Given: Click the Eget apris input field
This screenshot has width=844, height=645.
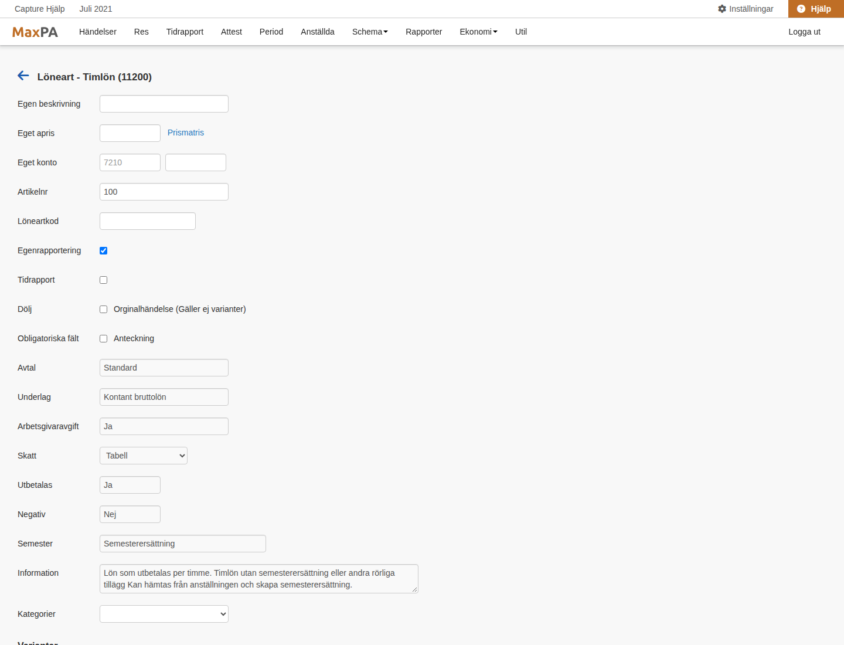Looking at the screenshot, I should (130, 133).
